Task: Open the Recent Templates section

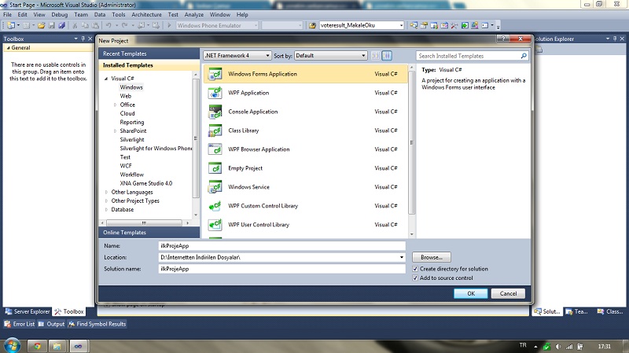Action: tap(149, 53)
